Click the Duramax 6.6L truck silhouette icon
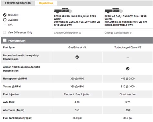This screenshot has width=153, height=122. (114, 10)
